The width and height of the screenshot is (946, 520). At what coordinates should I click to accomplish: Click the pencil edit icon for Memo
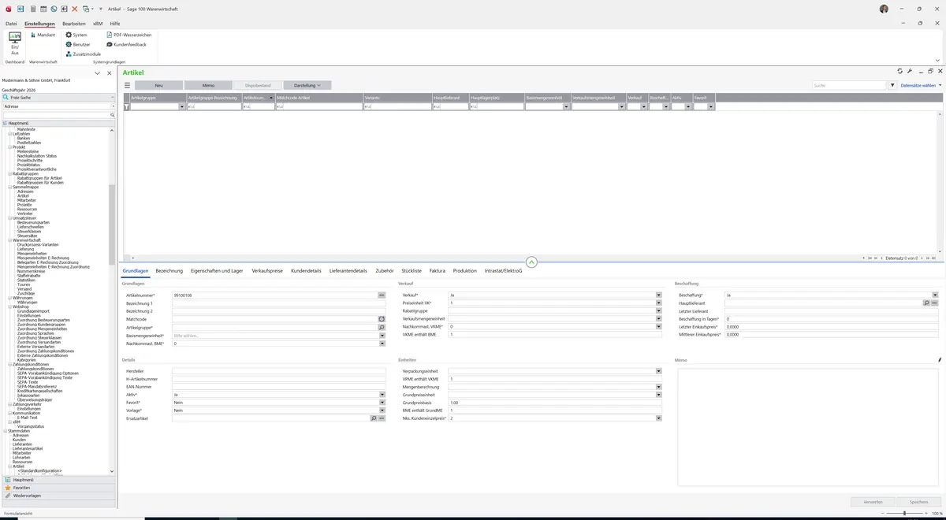point(940,360)
